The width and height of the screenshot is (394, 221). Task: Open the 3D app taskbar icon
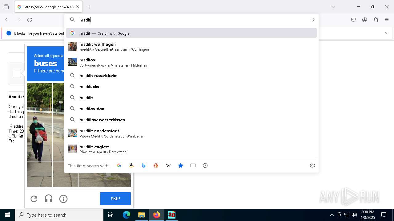[171, 215]
